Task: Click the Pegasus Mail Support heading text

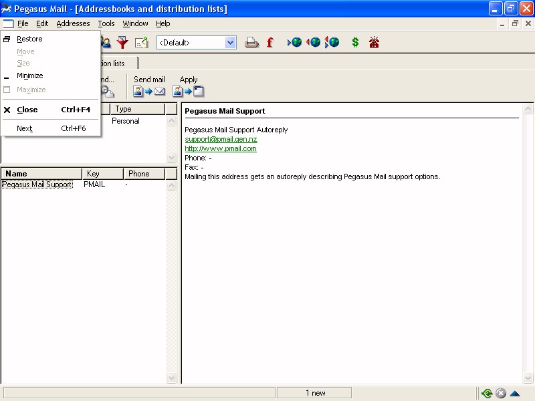Action: [x=225, y=111]
